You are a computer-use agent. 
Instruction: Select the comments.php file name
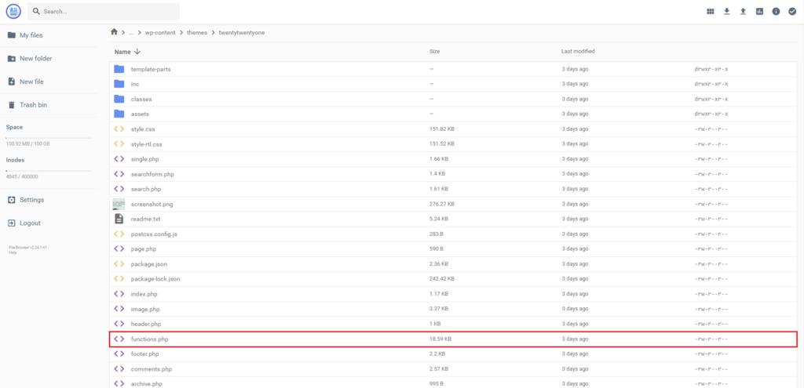[152, 369]
